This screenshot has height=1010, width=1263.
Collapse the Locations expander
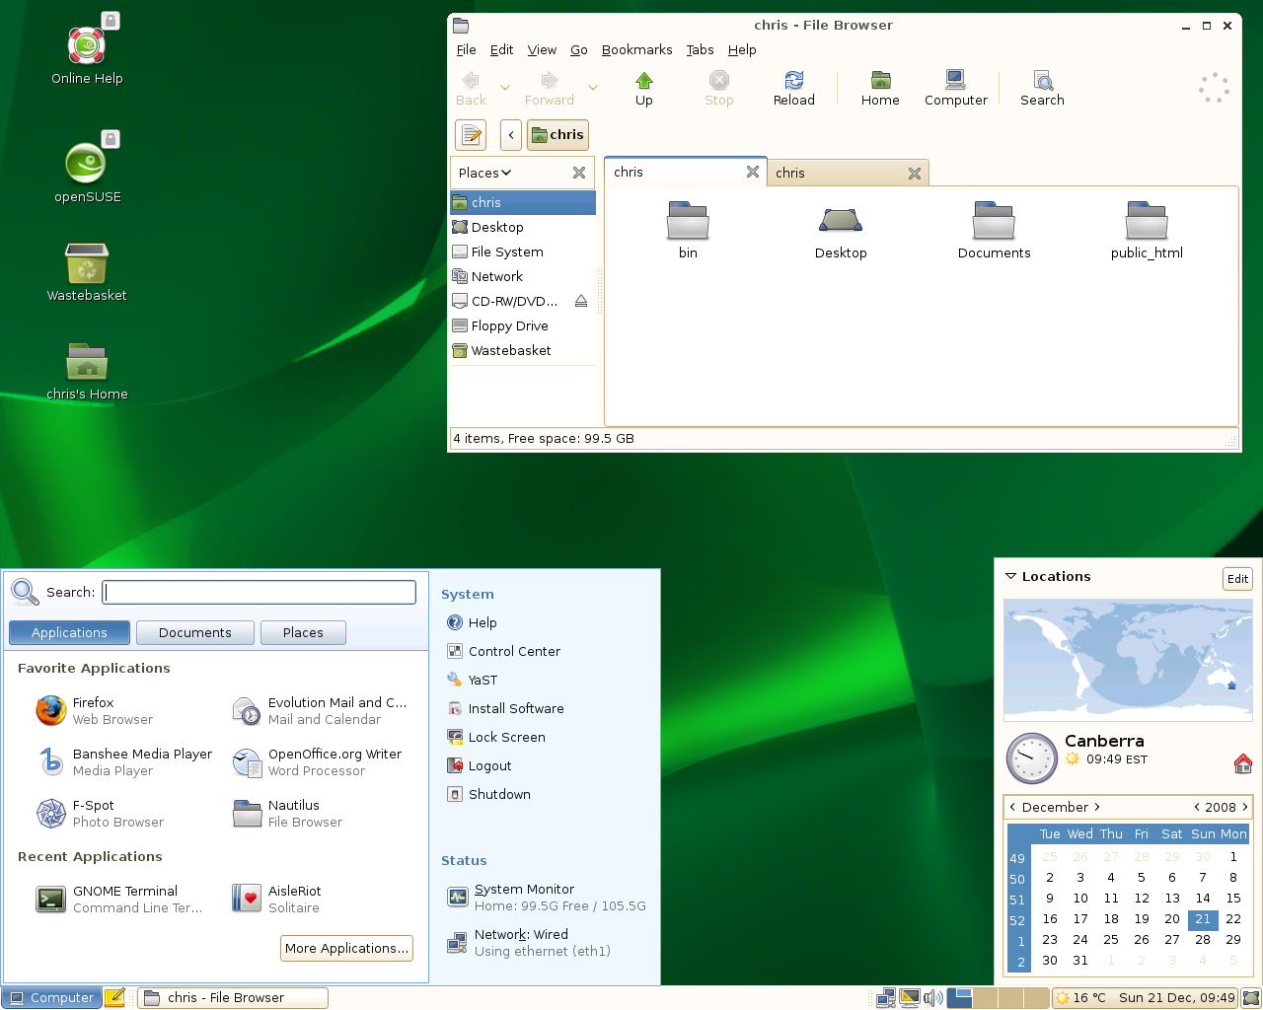pos(1010,576)
